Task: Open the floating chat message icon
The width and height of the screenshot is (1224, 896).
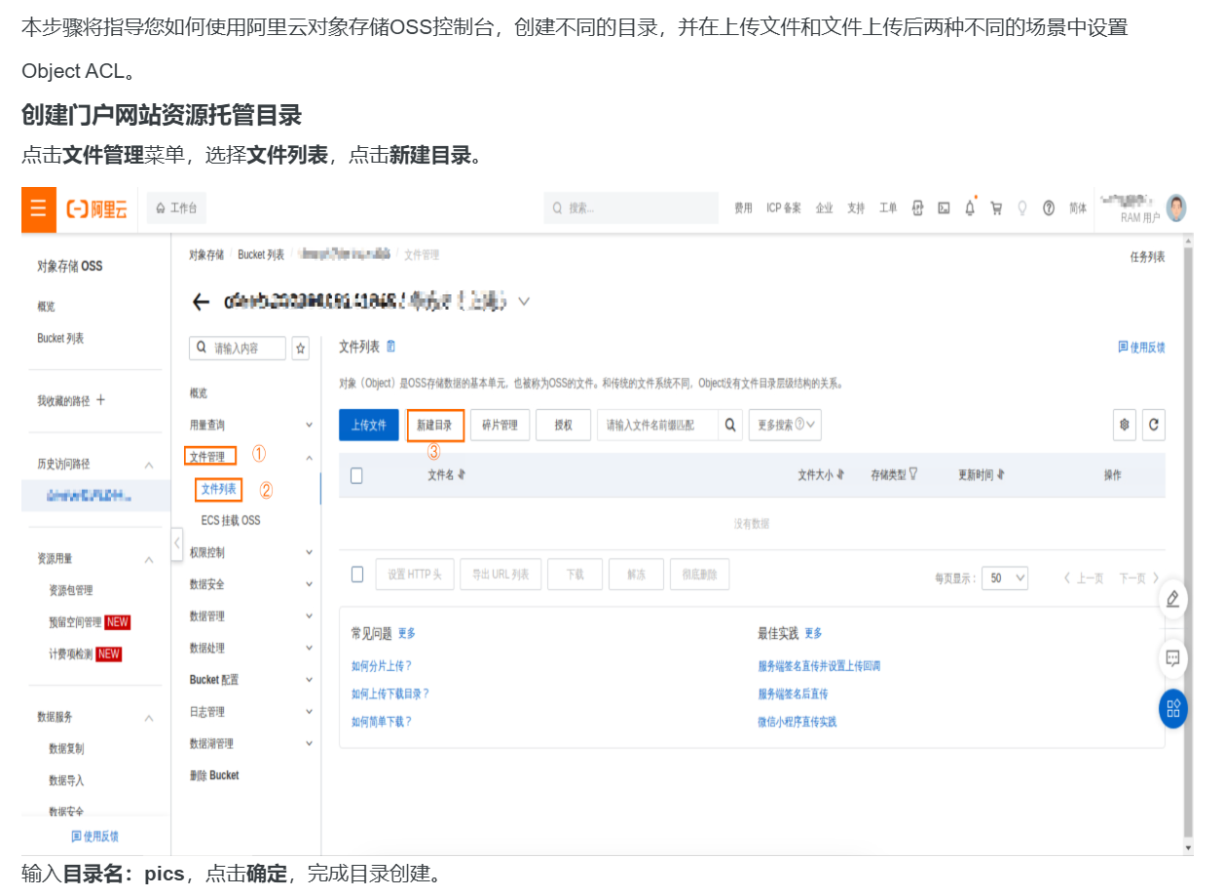Action: pos(1172,658)
